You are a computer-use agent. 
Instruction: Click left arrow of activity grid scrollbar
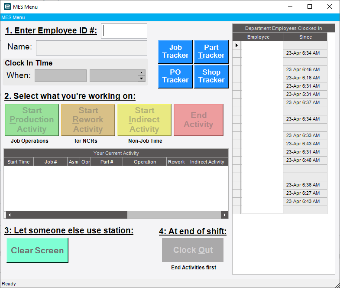coord(10,215)
